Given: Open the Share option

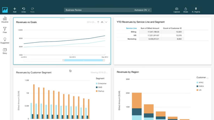Looking at the screenshot, I should (186, 9).
